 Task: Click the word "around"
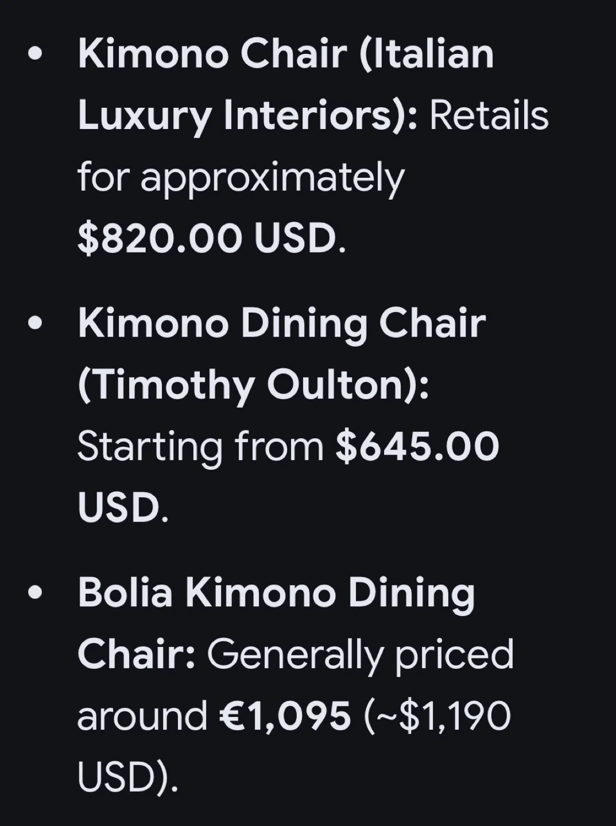click(142, 716)
